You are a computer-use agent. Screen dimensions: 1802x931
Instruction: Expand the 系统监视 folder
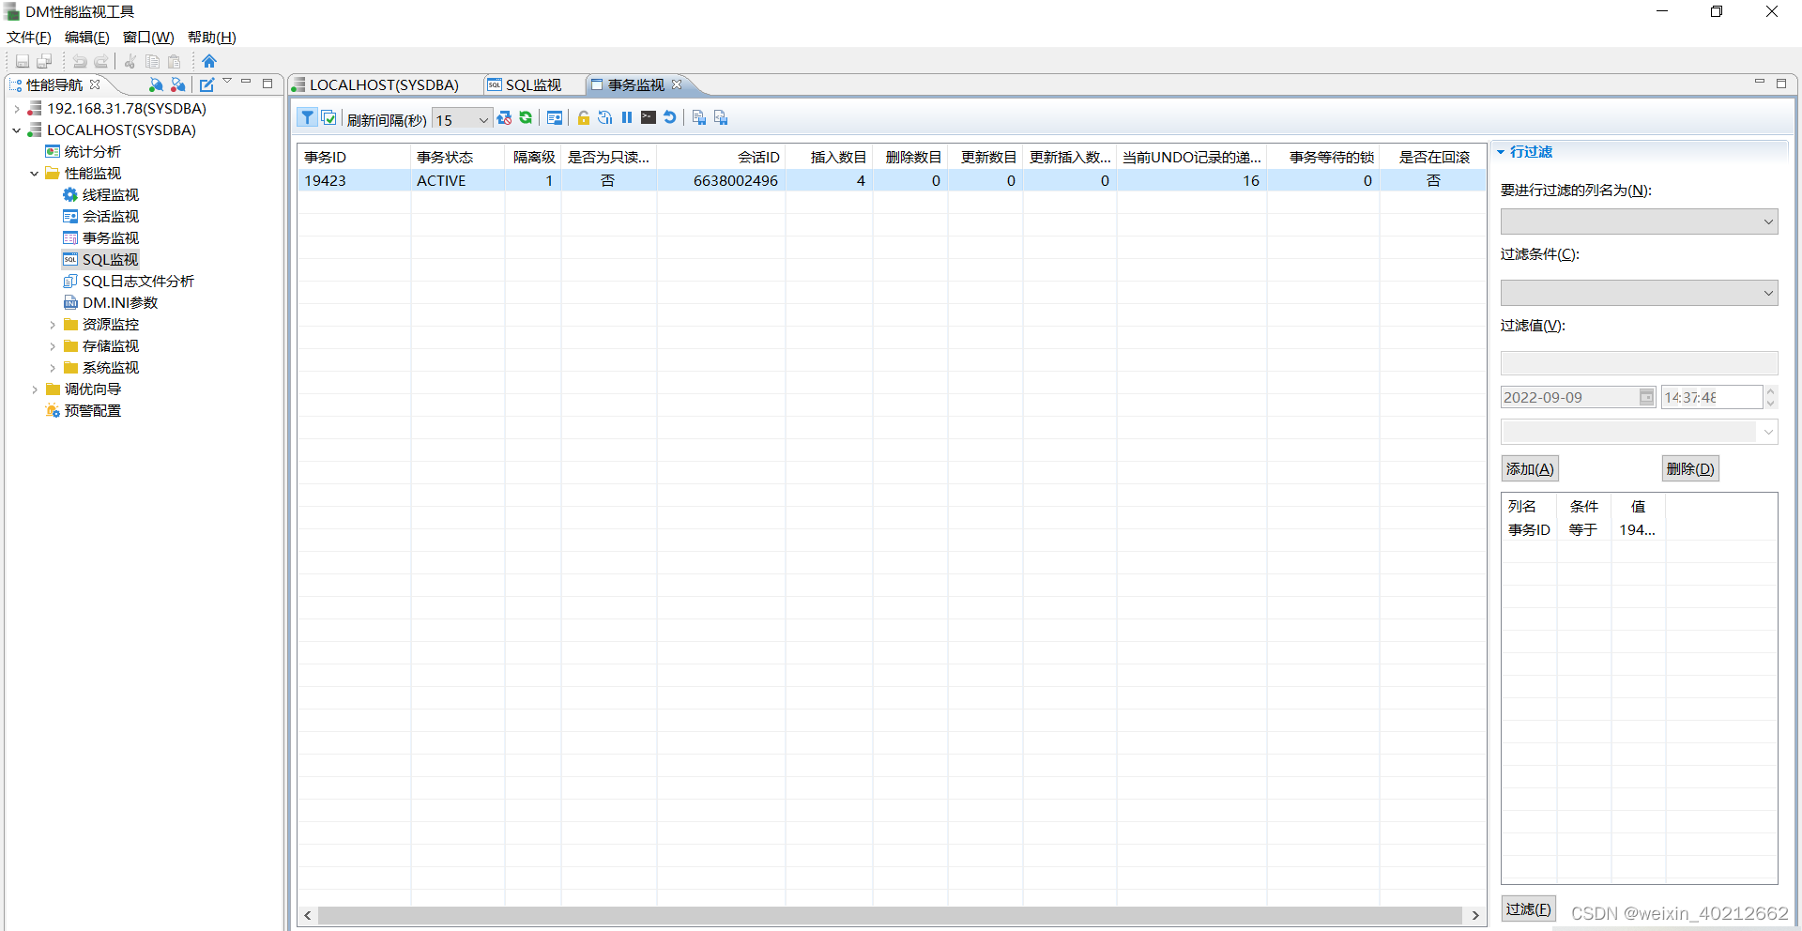click(x=53, y=368)
